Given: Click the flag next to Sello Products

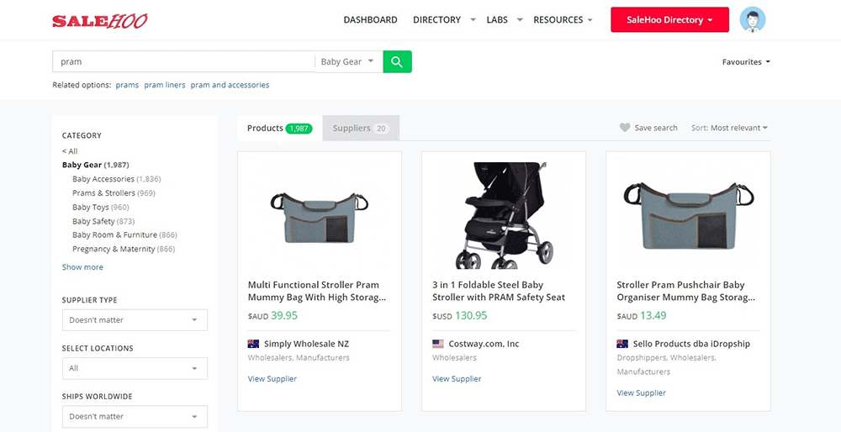Looking at the screenshot, I should click(622, 344).
